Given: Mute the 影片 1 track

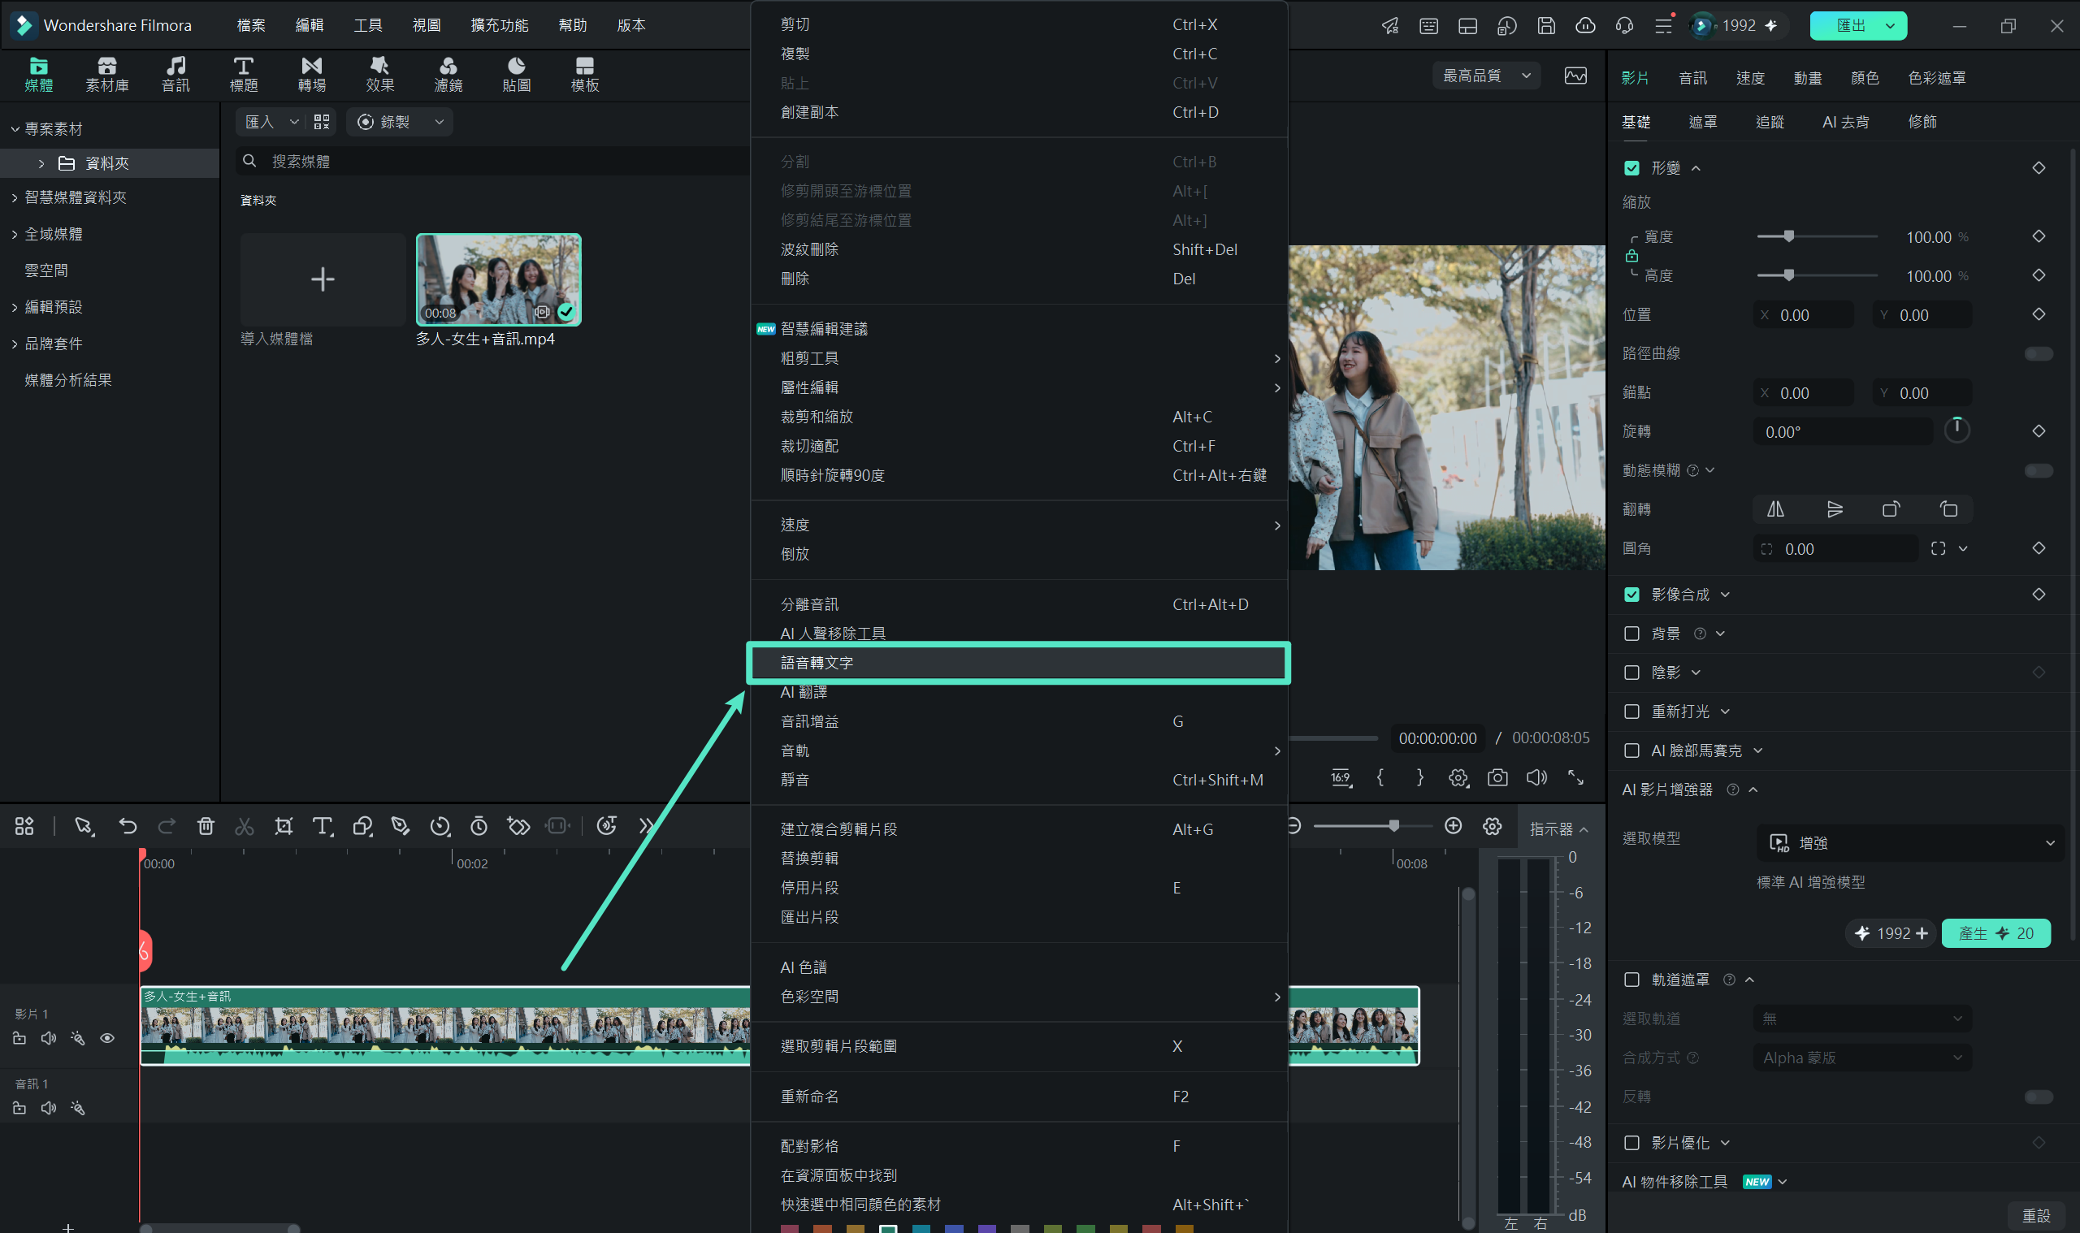Looking at the screenshot, I should 49,1038.
